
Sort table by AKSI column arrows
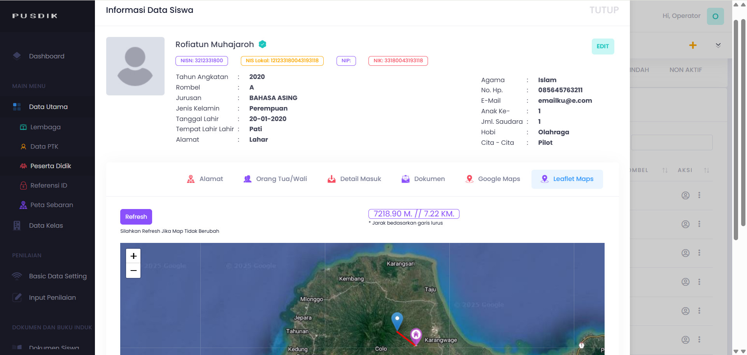pos(706,170)
